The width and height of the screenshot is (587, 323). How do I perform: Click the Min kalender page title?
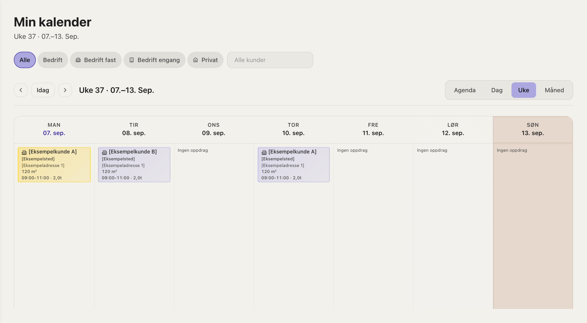point(53,22)
